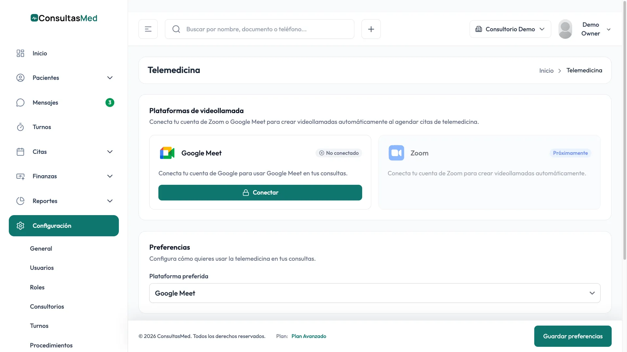Click the Pacientes user icon

click(20, 78)
